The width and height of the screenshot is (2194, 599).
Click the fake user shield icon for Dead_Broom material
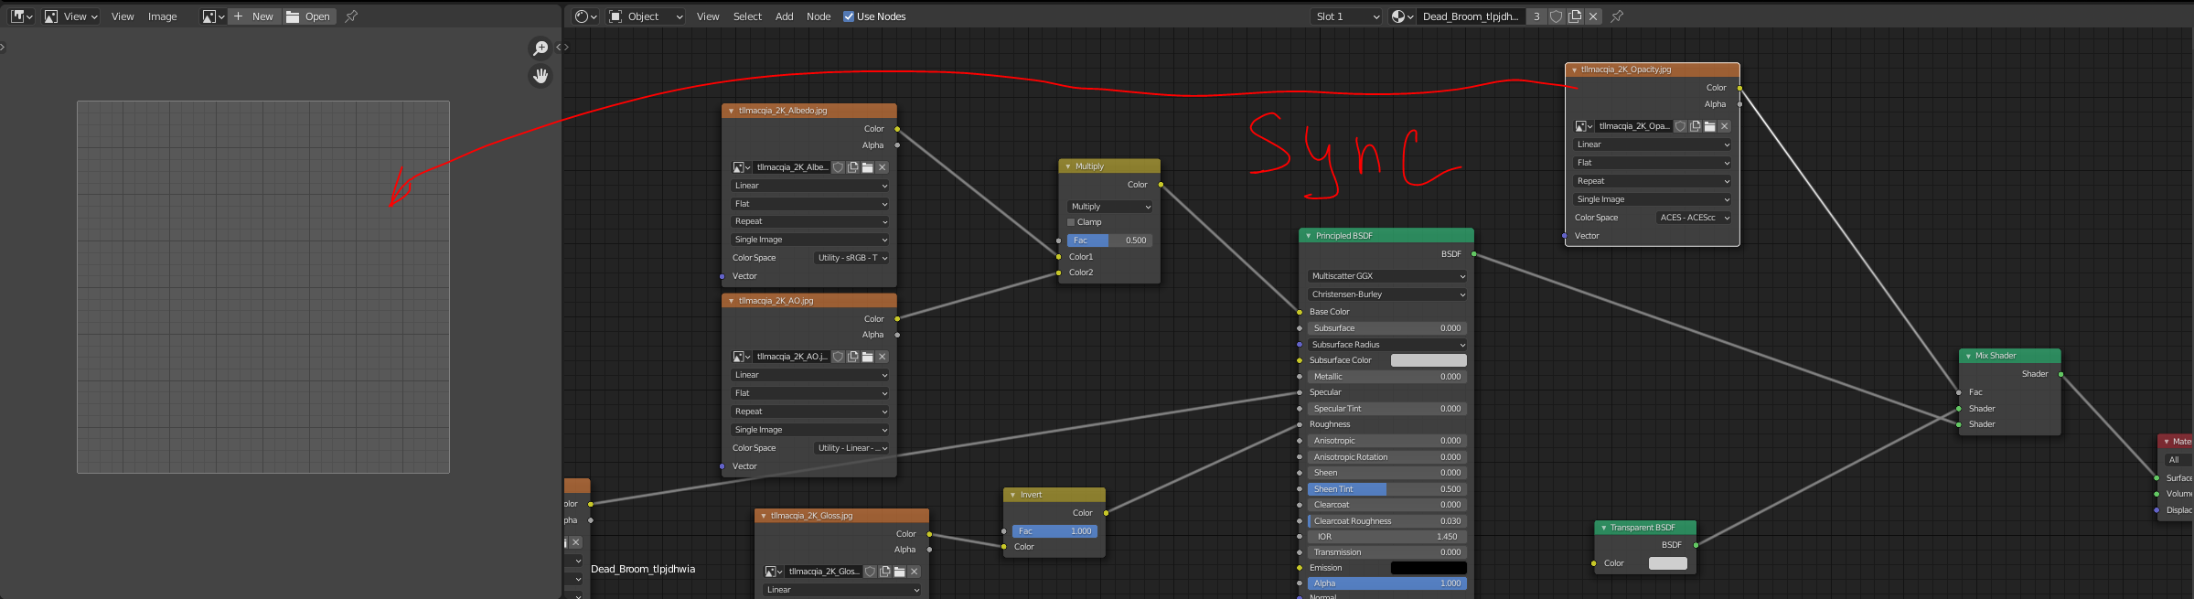pyautogui.click(x=1557, y=16)
